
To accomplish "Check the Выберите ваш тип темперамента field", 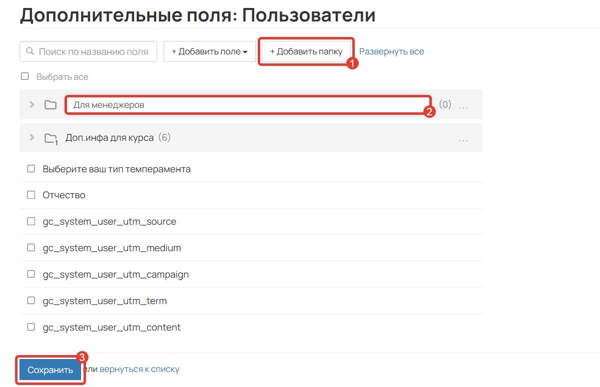I will click(x=31, y=169).
